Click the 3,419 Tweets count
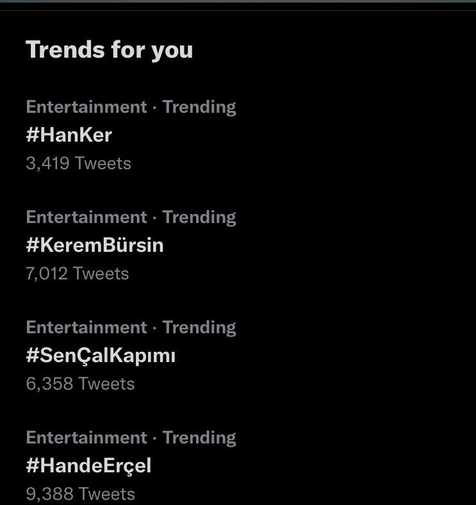 [78, 163]
